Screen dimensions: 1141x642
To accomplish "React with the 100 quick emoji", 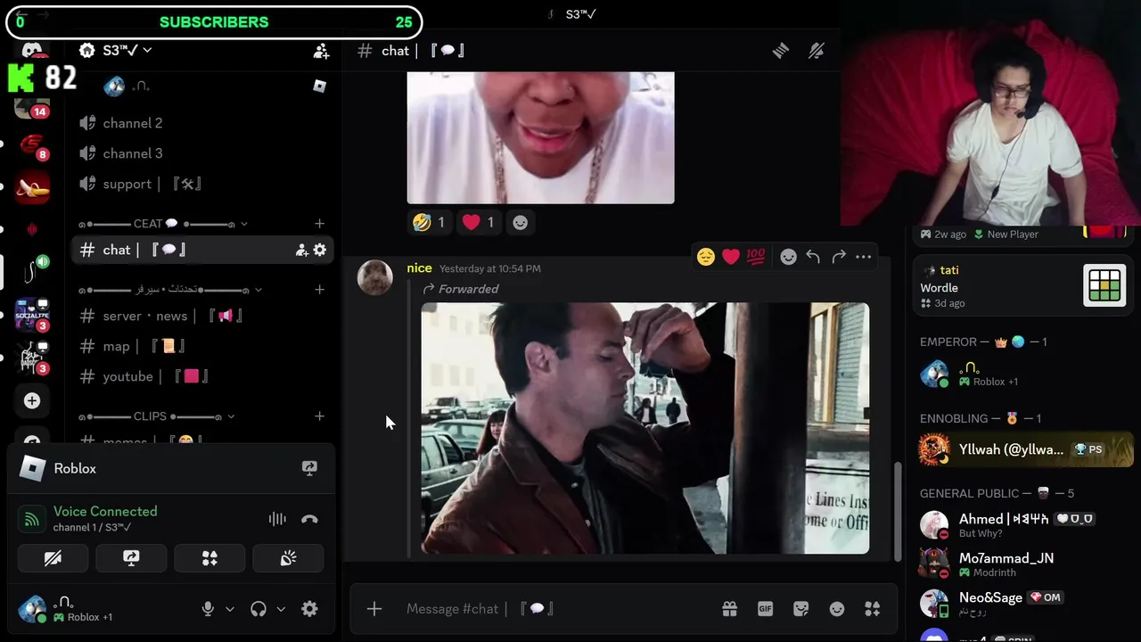I will 756,257.
